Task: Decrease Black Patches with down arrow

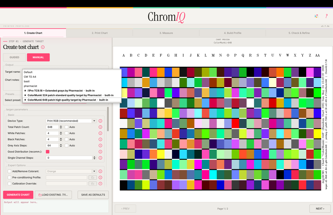Action: click(61, 140)
